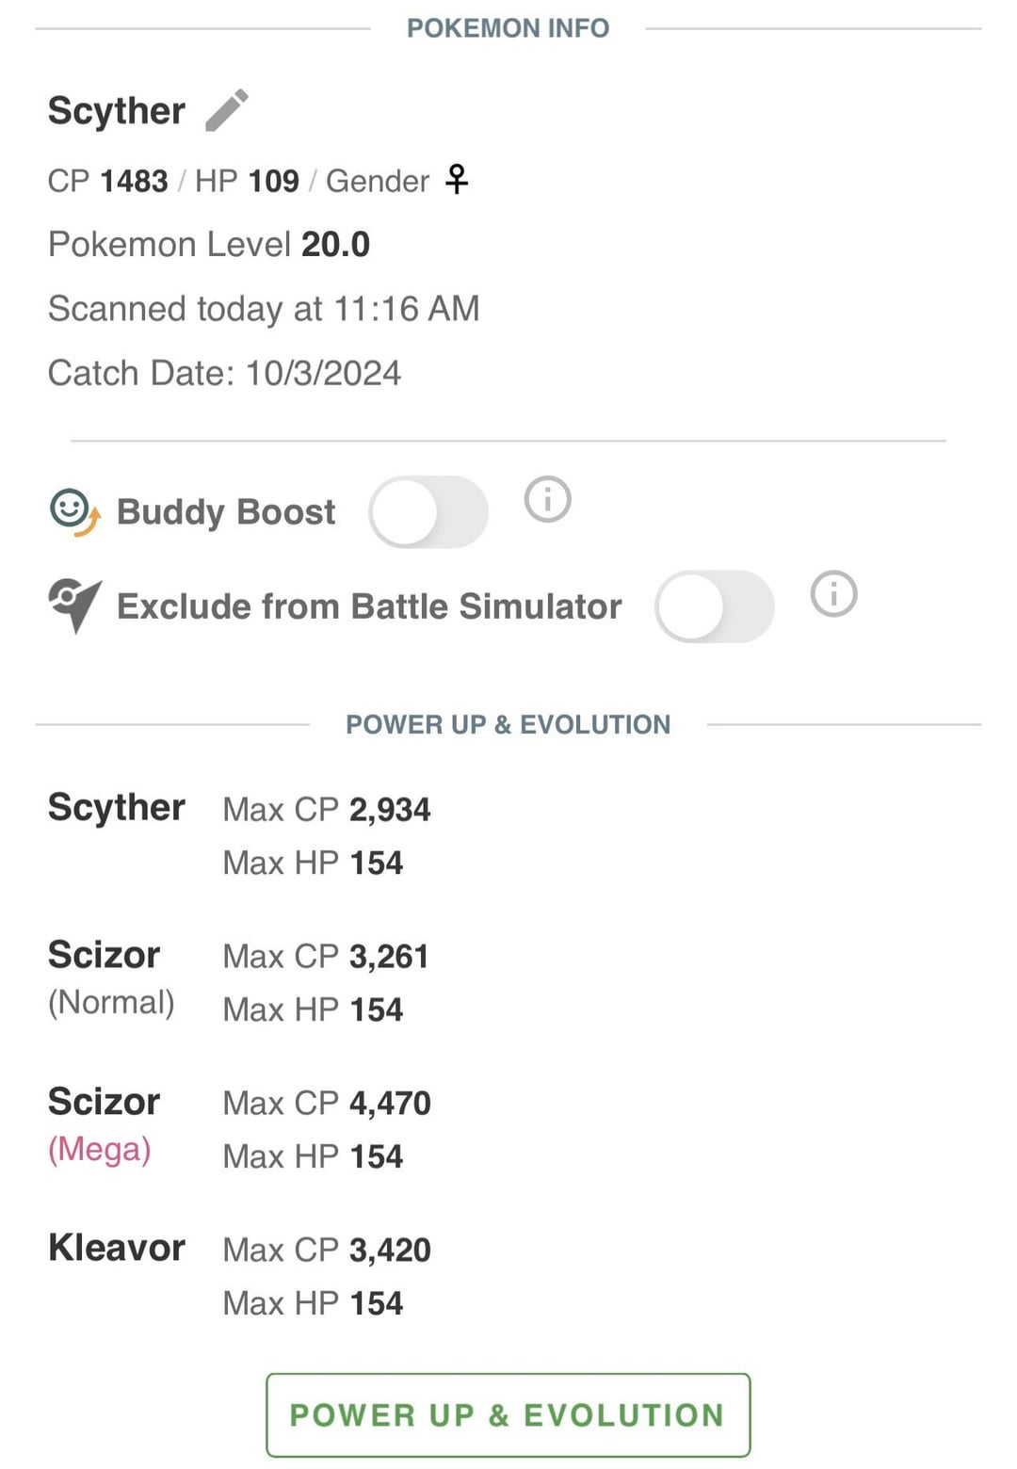Click the Scyther evolution row label
Viewport: 1017px width, 1469px height.
click(117, 807)
